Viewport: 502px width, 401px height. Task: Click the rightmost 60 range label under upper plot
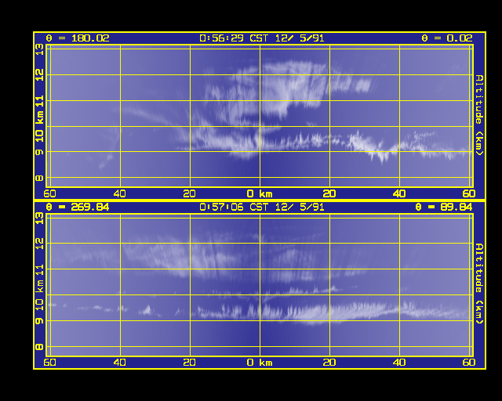coord(469,193)
